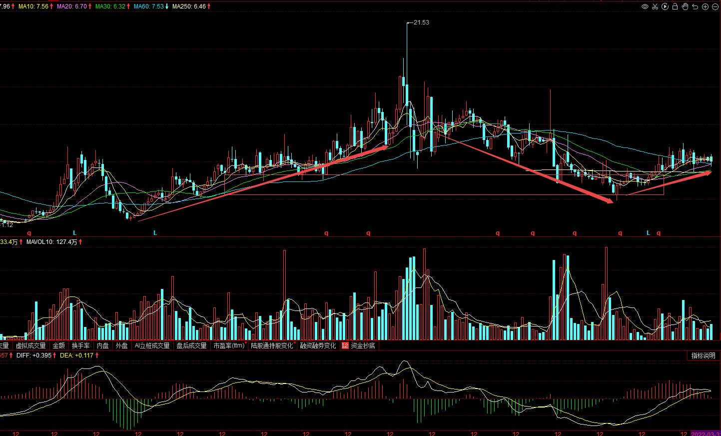The image size is (721, 436).
Task: Start chart replay with play icon
Action: (x=665, y=6)
